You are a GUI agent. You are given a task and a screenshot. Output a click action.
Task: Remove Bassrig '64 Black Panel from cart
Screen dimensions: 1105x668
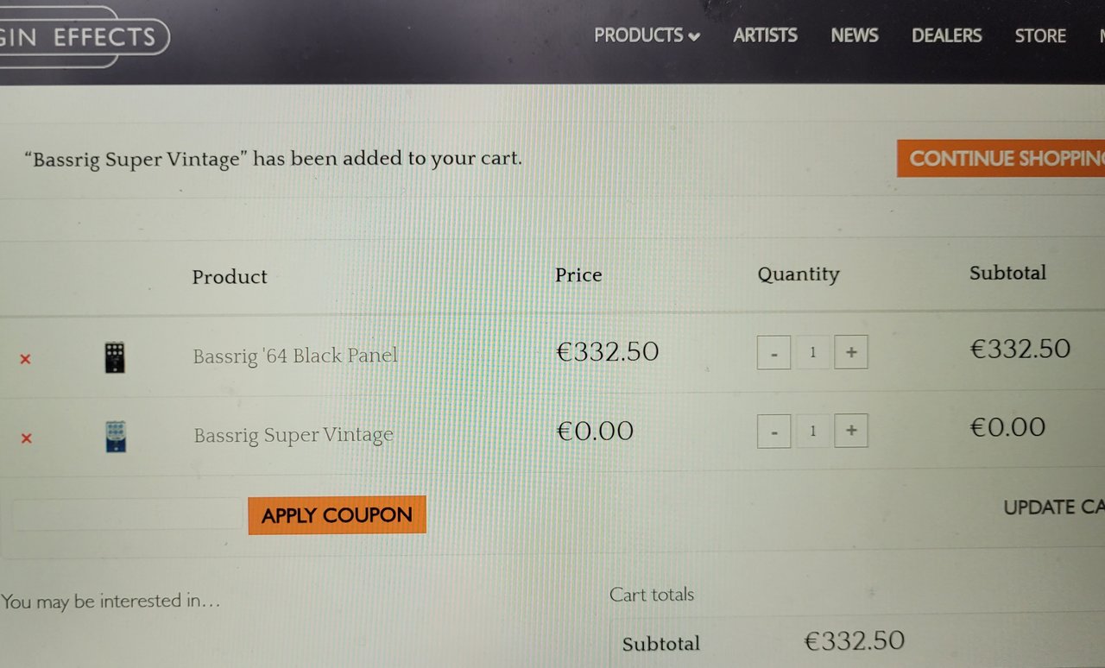coord(25,359)
